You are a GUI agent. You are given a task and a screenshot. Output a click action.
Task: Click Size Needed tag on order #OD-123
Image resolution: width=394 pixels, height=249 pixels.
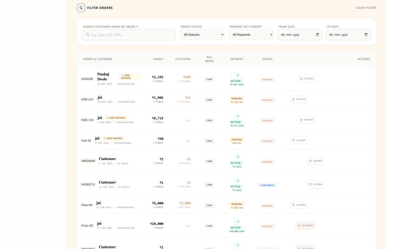pos(115,118)
